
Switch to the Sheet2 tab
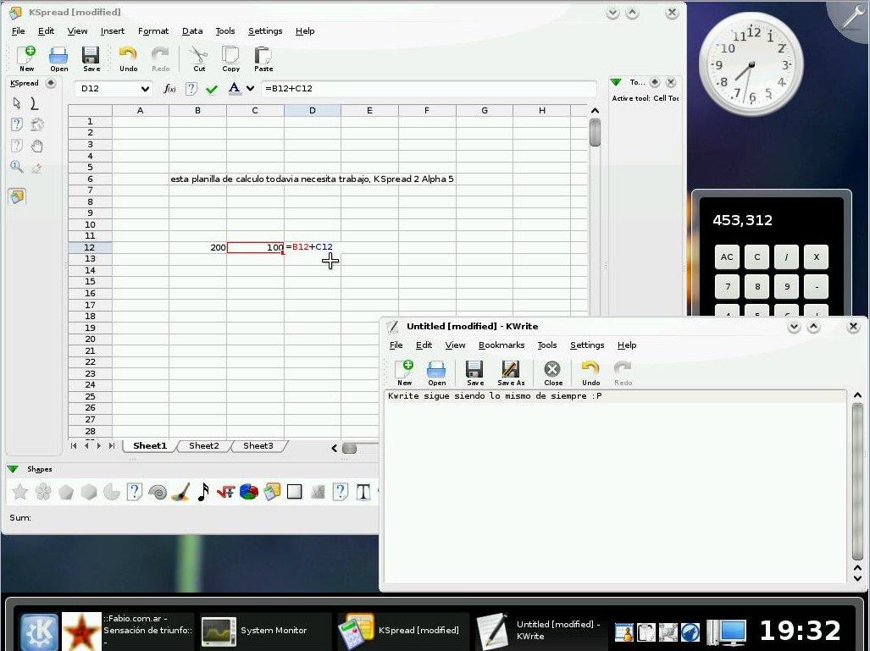203,446
